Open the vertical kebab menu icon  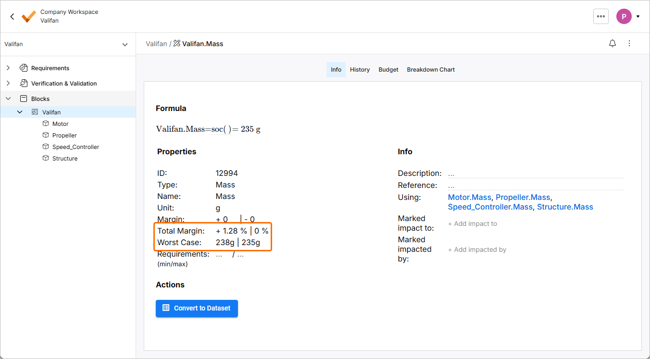tap(629, 44)
